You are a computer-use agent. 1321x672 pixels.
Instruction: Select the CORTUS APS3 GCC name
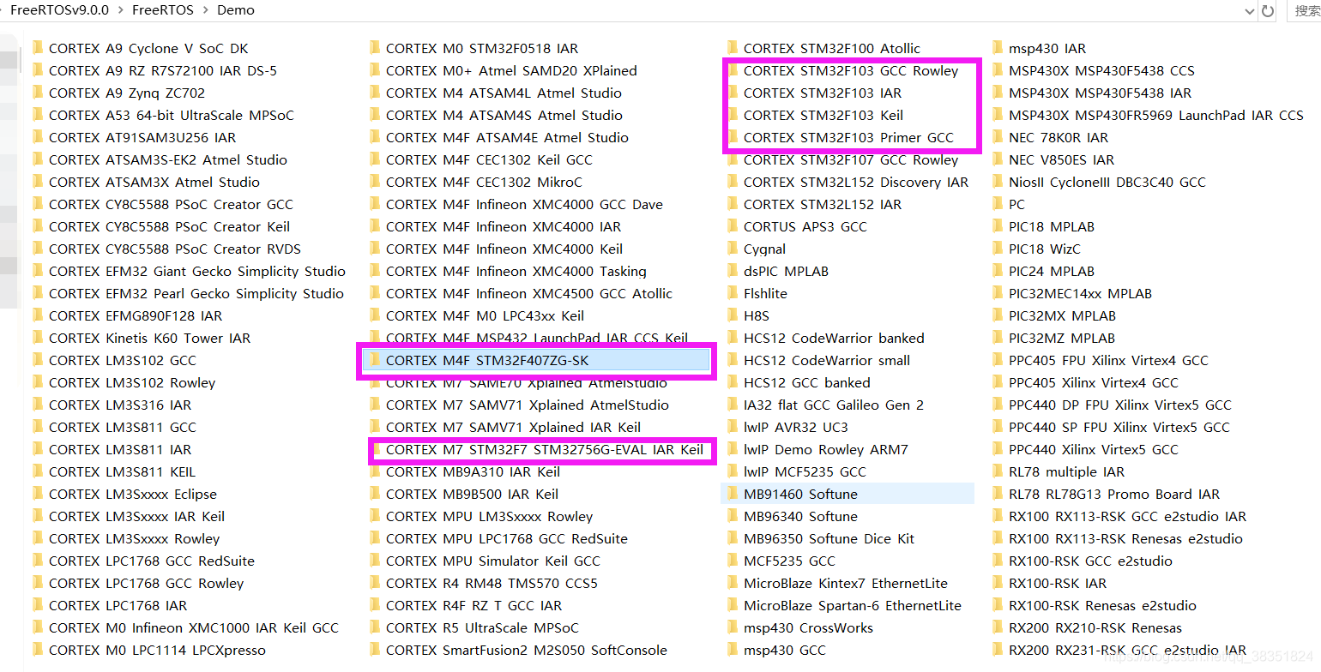(x=805, y=226)
